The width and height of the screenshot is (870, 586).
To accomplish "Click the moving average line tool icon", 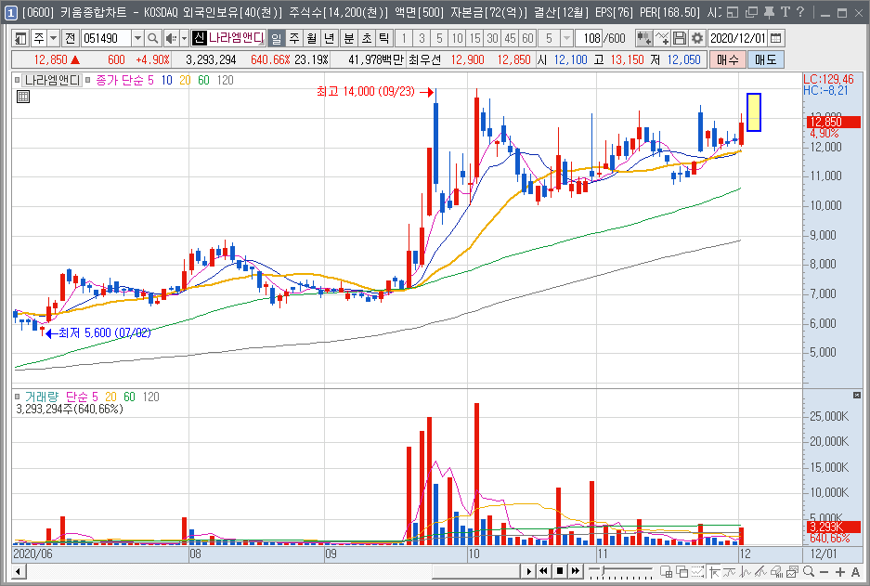I will [729, 571].
